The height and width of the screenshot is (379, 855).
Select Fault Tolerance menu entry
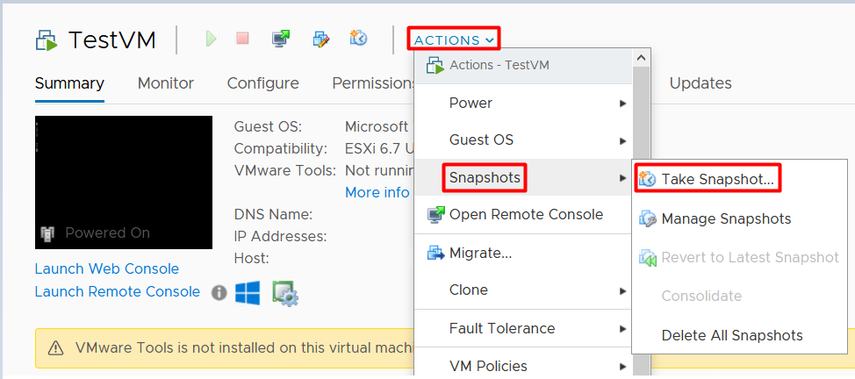(x=523, y=328)
